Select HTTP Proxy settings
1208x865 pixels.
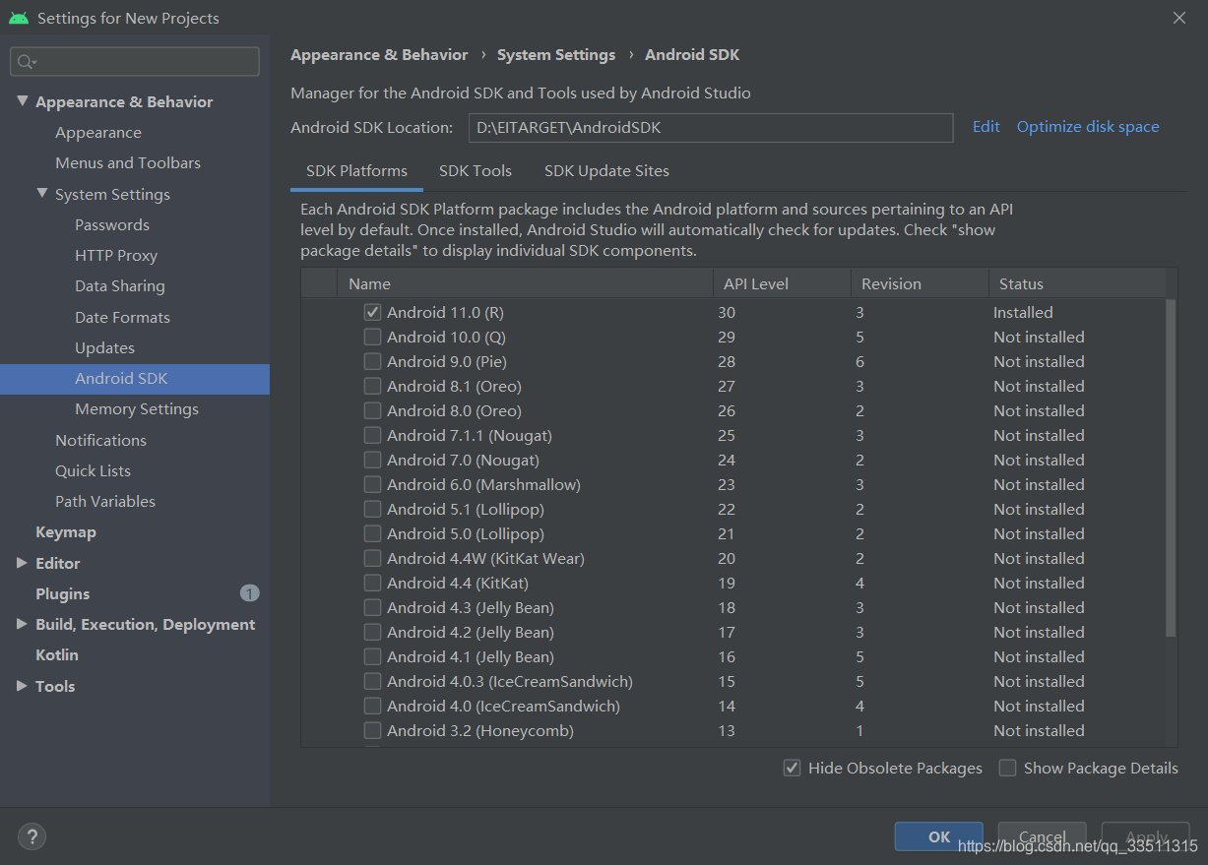pyautogui.click(x=116, y=256)
